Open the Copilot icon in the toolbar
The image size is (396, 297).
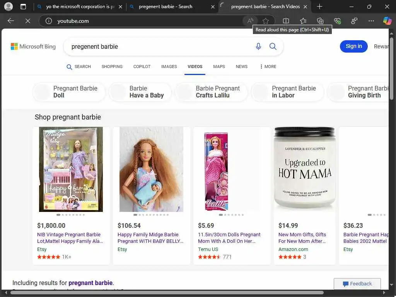[387, 21]
